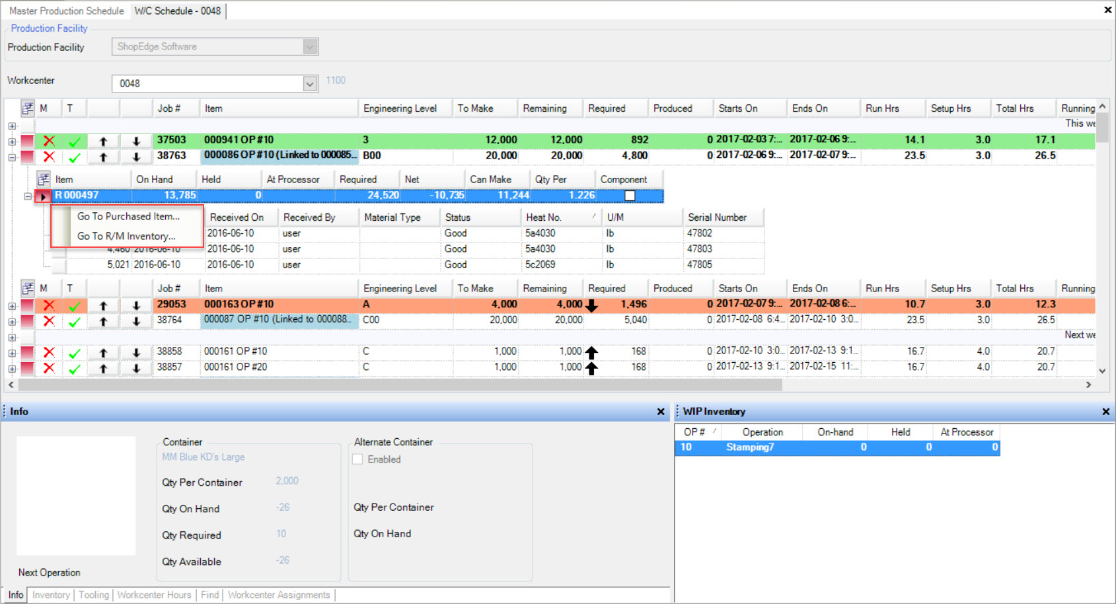Open the Workcenter Assignments tab
1116x604 pixels.
279,595
